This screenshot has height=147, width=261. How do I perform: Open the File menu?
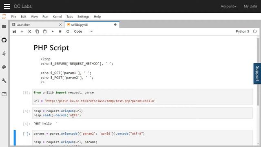click(x=13, y=16)
